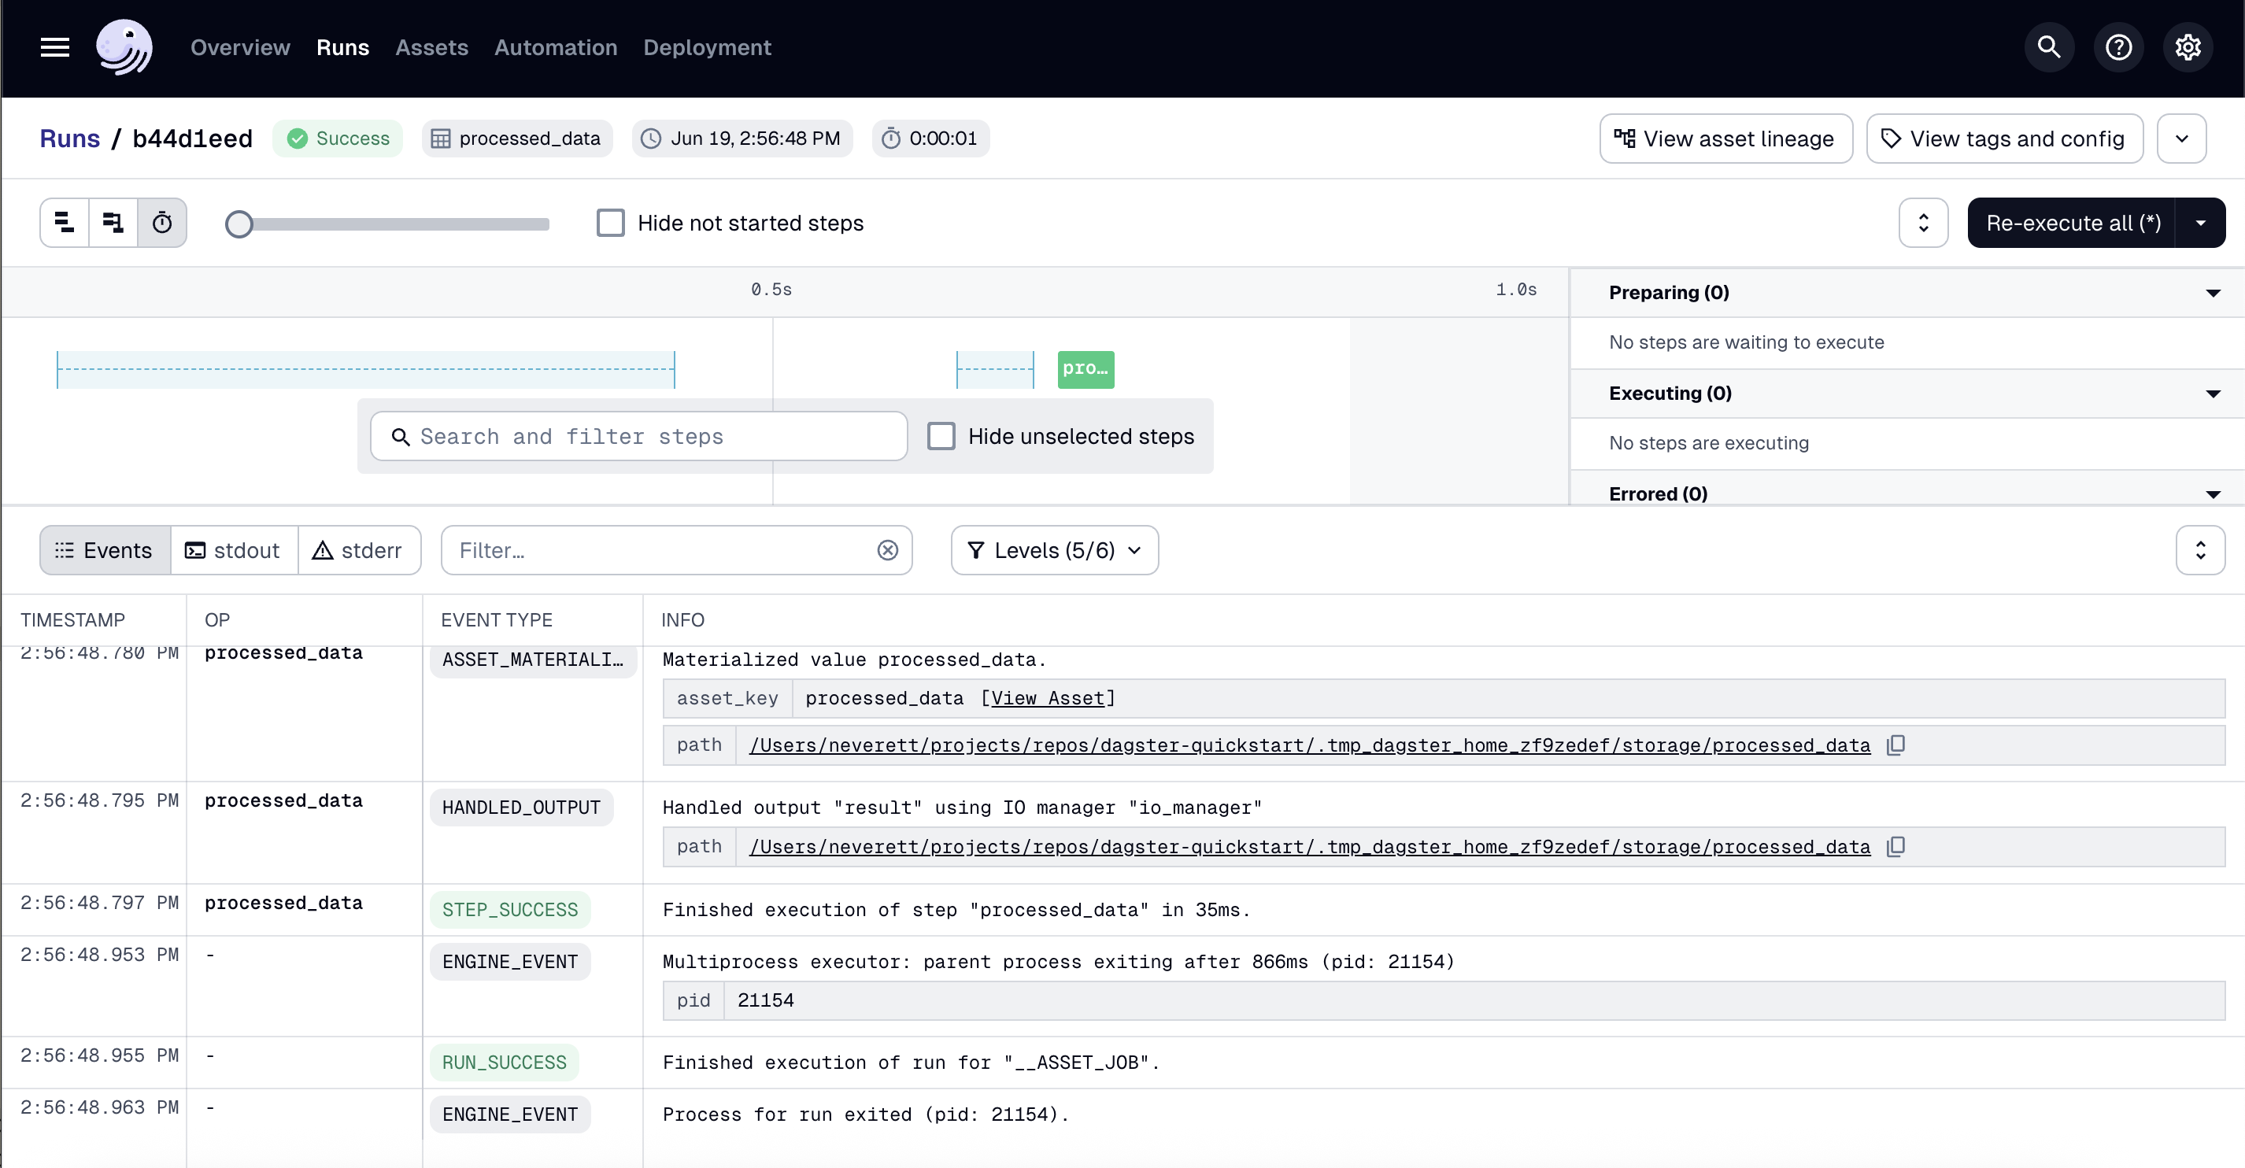The image size is (2245, 1168).
Task: Open the hamburger navigation menu
Action: (54, 47)
